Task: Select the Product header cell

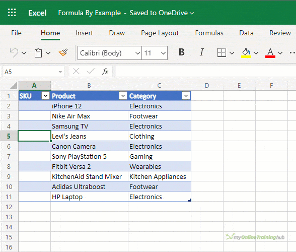Action: (x=89, y=96)
